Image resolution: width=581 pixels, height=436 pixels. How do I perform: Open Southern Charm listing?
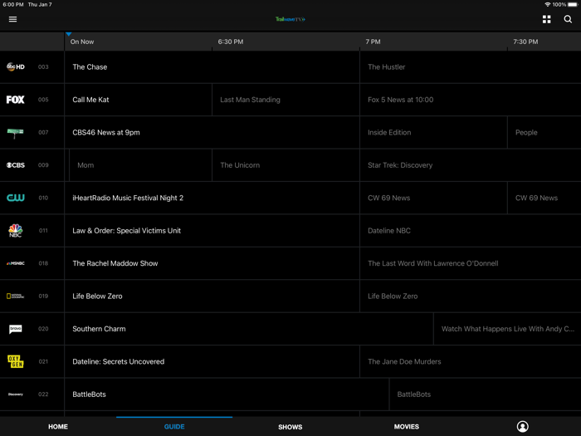point(249,329)
